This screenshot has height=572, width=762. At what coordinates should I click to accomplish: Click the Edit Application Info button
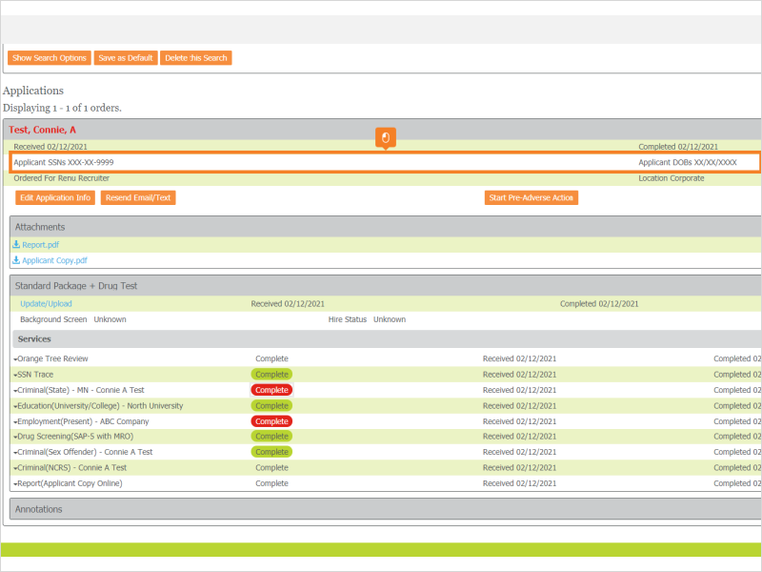(55, 197)
